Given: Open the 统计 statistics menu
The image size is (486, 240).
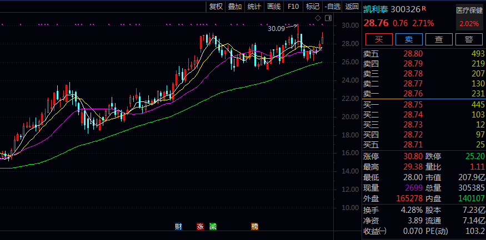Looking at the screenshot, I should click(x=254, y=6).
